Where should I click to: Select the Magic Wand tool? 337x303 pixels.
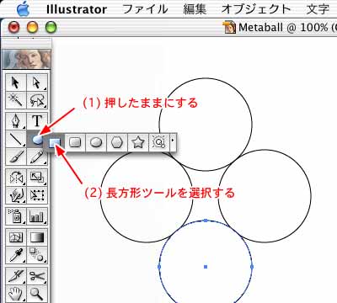coord(16,100)
